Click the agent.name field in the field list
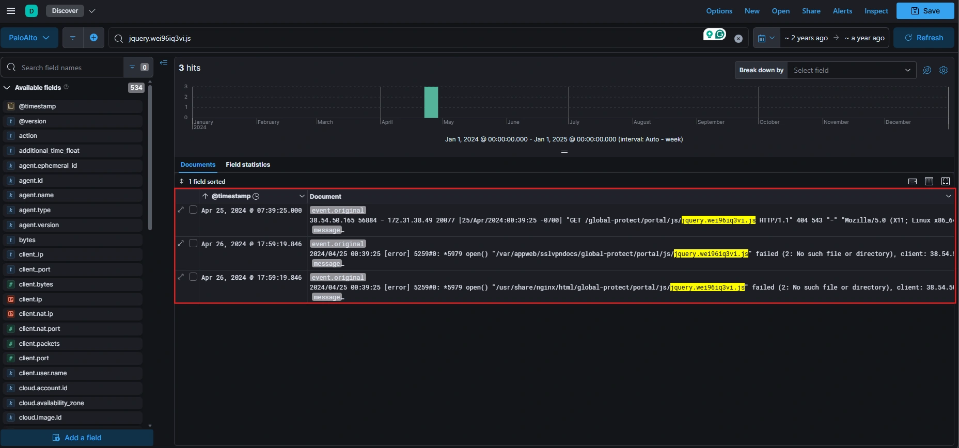 click(x=73, y=195)
